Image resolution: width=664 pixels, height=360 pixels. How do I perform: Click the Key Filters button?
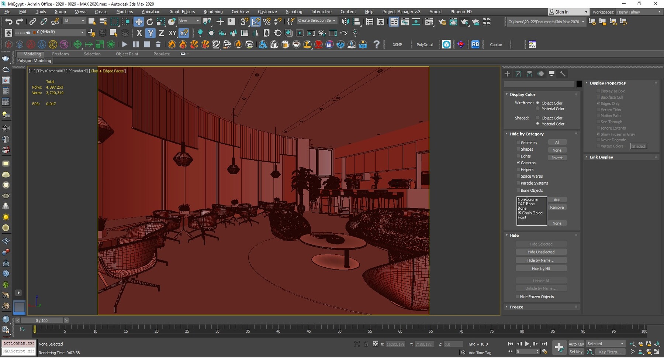click(609, 352)
